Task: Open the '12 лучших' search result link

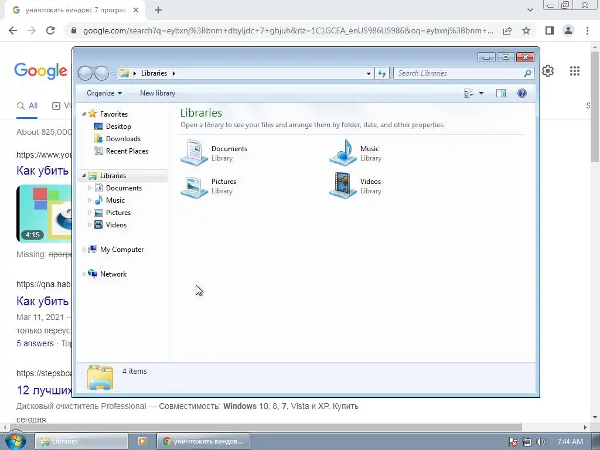Action: [44, 390]
